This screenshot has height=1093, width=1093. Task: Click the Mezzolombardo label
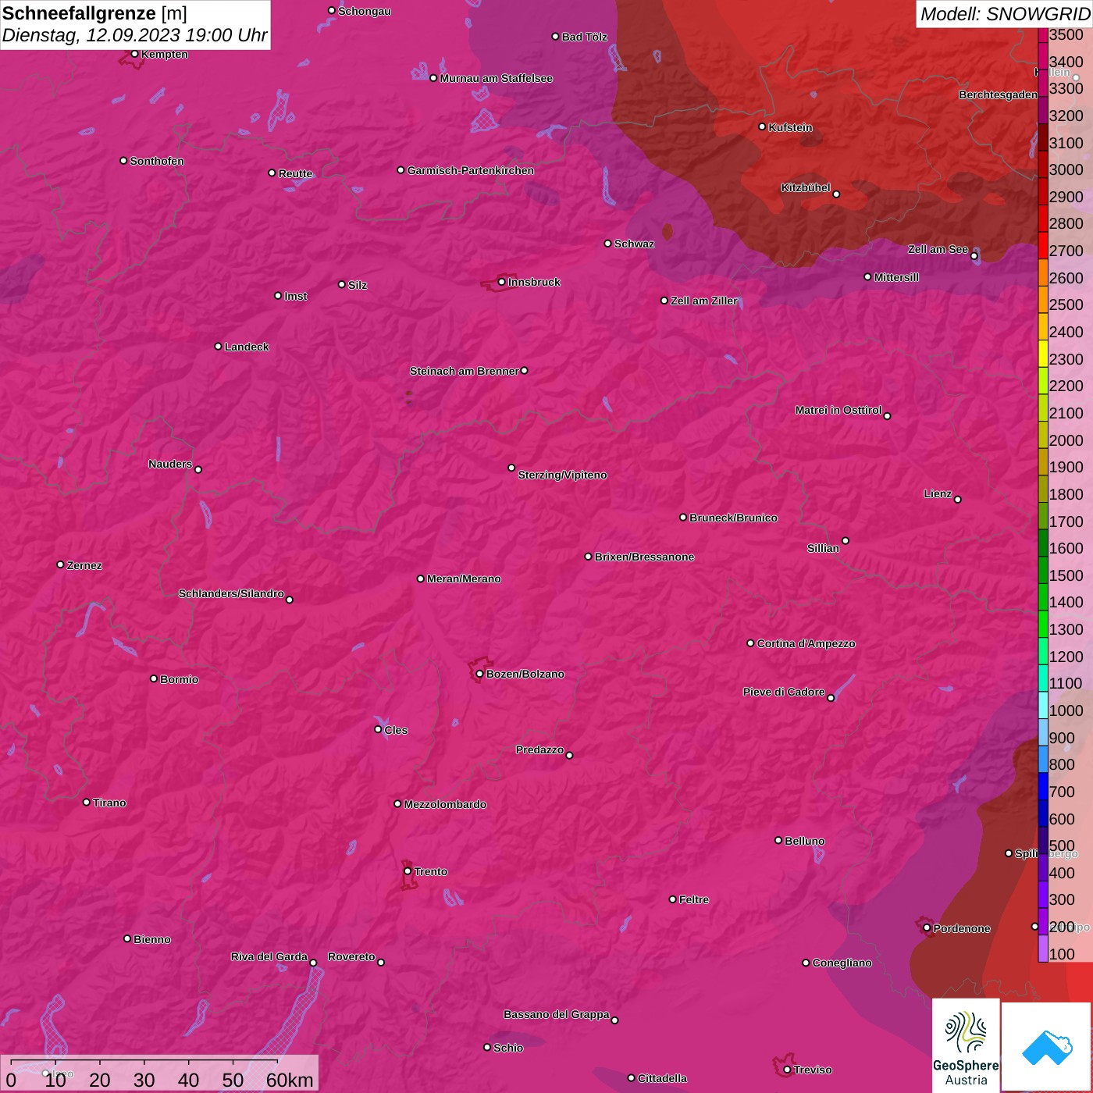point(445,804)
